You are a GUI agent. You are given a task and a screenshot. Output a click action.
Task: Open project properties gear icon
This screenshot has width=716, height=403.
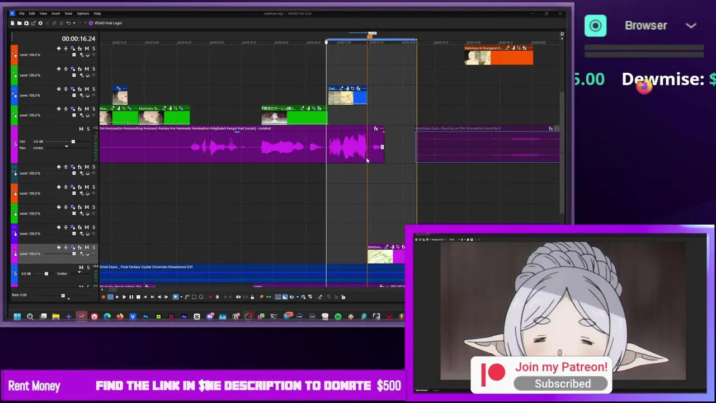pos(40,23)
